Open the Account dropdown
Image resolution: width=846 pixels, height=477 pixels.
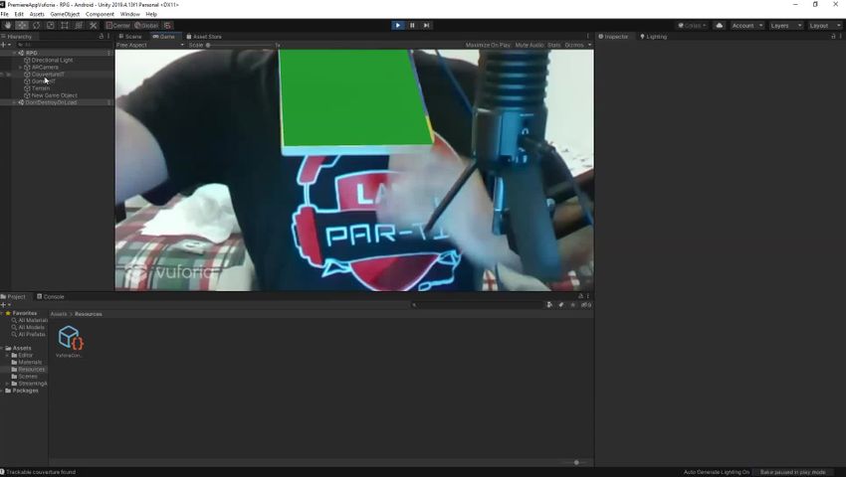pyautogui.click(x=747, y=25)
